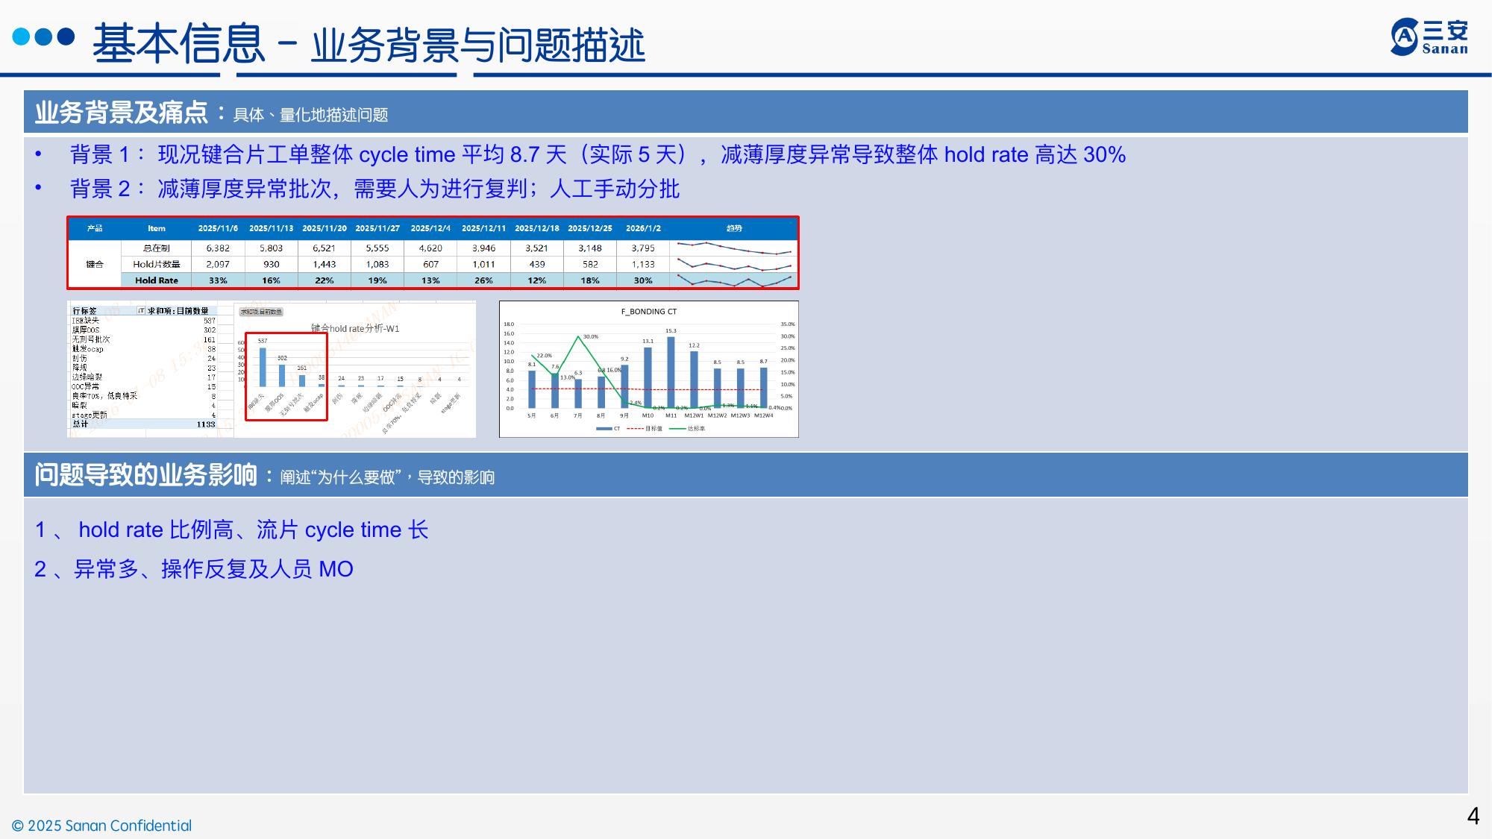Click the Hold Rate trend sparkline

(x=734, y=280)
